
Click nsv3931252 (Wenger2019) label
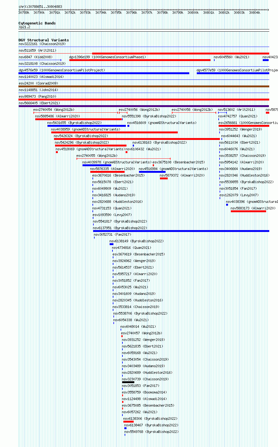[143, 340]
